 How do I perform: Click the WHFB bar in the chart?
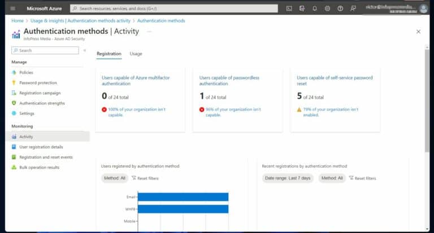[183, 209]
